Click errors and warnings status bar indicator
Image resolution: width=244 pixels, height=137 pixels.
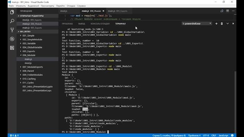click(x=14, y=135)
